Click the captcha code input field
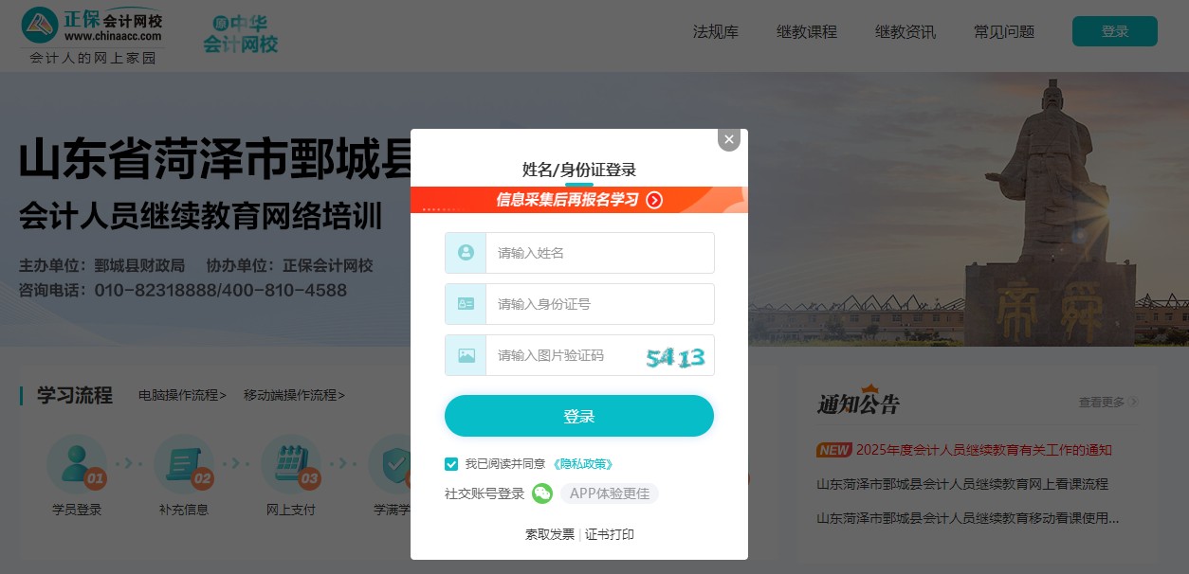Screen dimensions: 1189x574 550,354
